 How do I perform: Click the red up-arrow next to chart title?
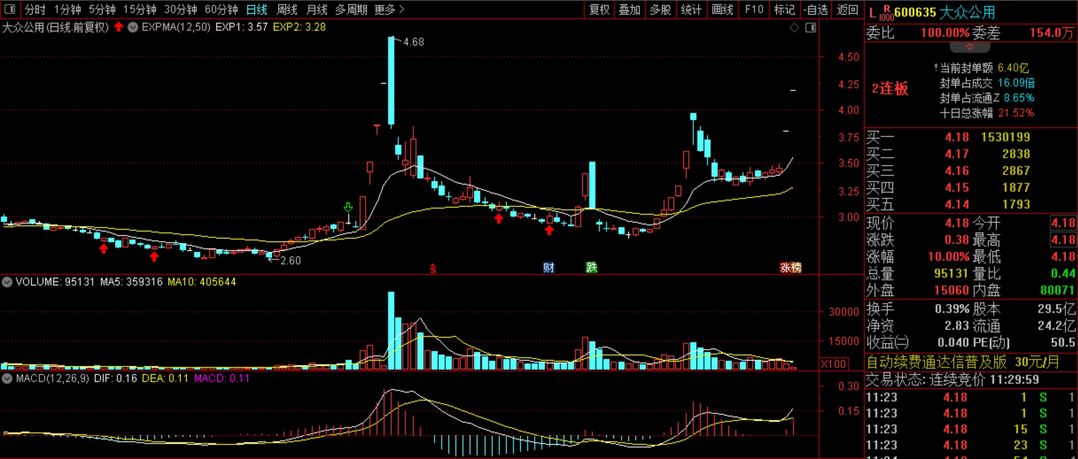coord(119,27)
